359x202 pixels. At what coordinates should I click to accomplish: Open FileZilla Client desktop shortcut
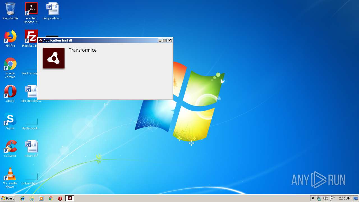coord(30,39)
